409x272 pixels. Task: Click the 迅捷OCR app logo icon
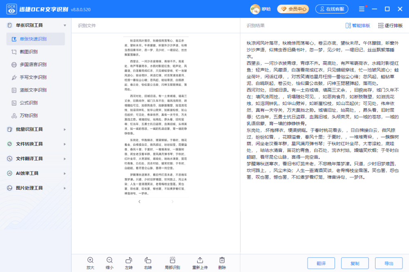click(x=11, y=9)
